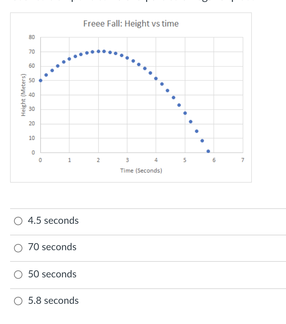Click the 70 seconds answer label
This screenshot has height=324, width=286.
coord(52,247)
